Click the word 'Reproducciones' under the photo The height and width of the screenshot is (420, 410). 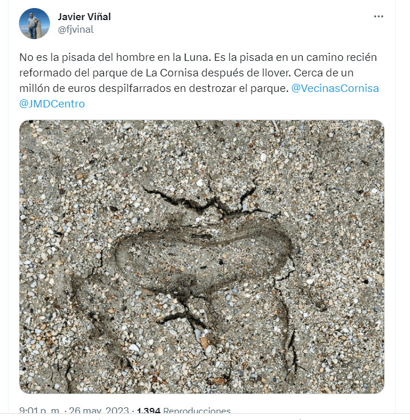click(x=197, y=411)
